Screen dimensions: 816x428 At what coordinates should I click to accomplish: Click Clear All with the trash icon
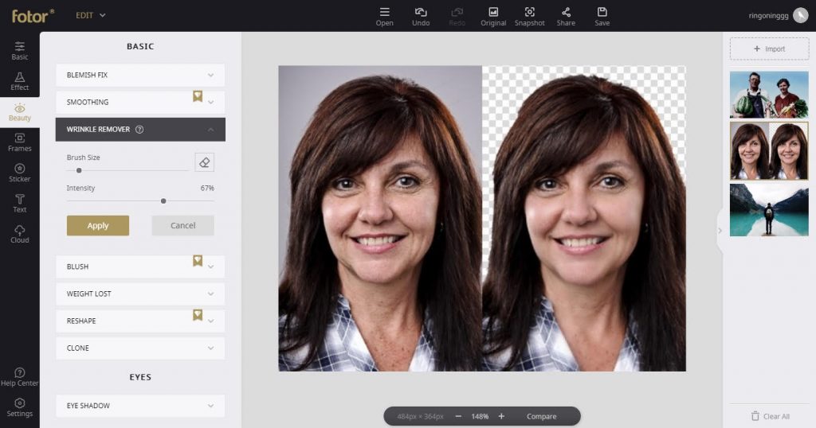(771, 417)
